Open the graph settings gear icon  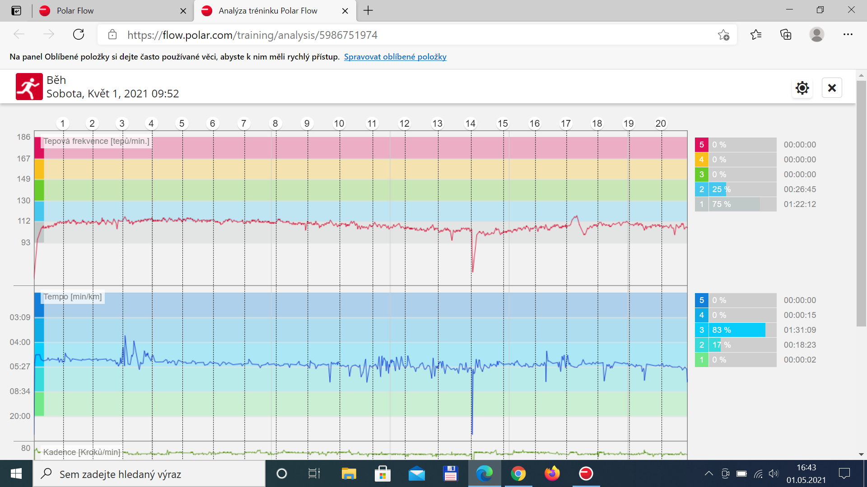(x=802, y=87)
